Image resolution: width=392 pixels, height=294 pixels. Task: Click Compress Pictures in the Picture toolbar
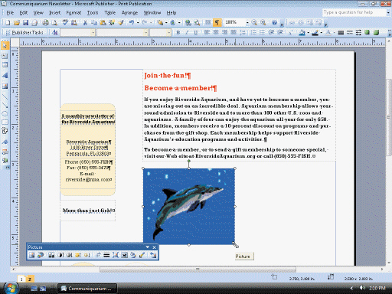116,255
